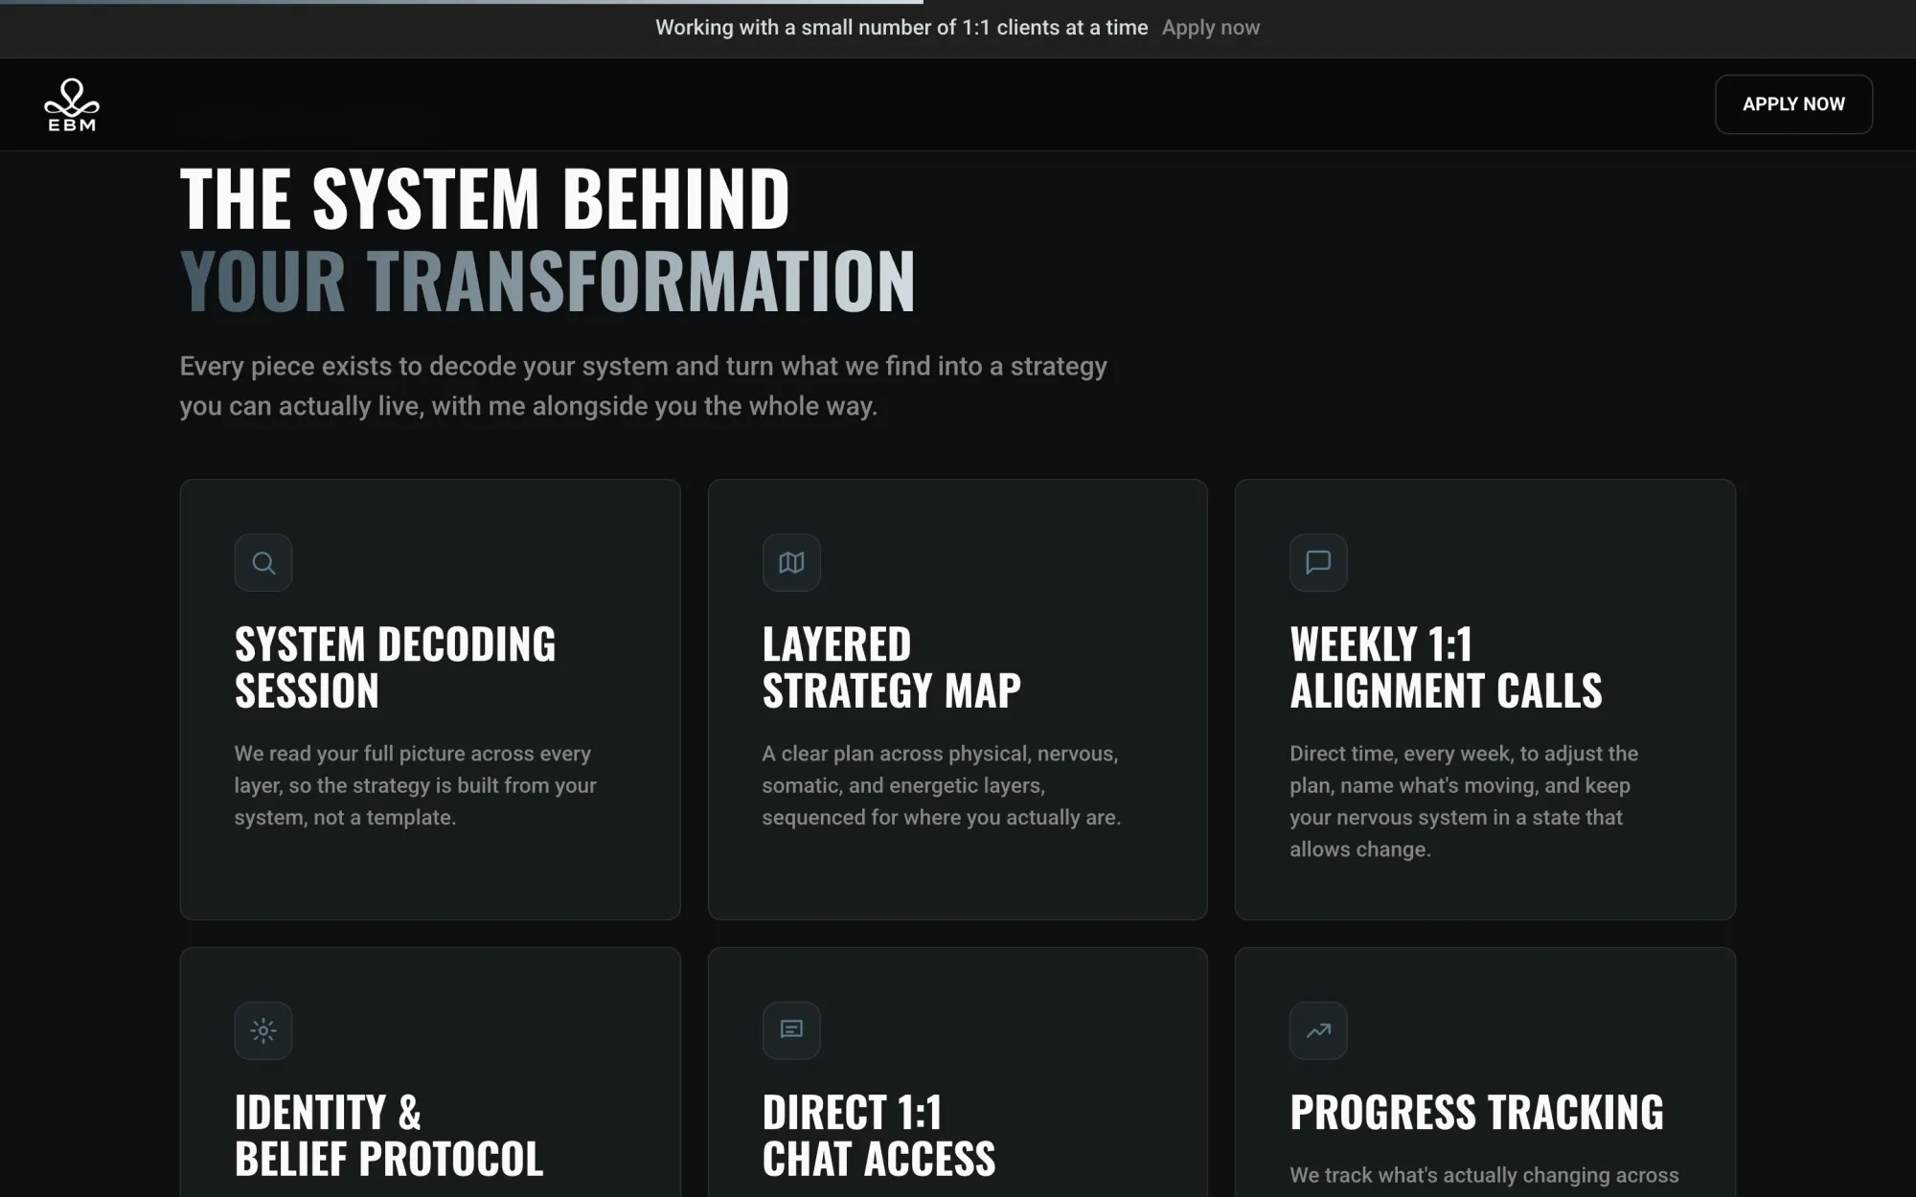Click the System Decoding Session heading
Screen dimensions: 1916x1197
tap(395, 667)
